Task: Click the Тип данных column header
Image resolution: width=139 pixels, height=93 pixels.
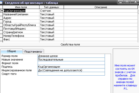Action: coord(51,7)
